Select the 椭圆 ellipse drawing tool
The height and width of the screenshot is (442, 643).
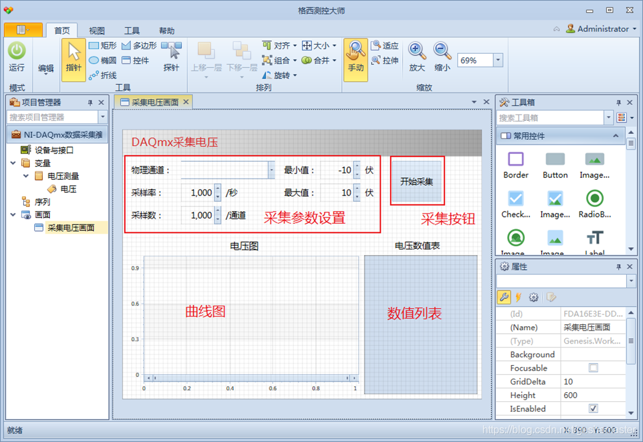point(102,60)
